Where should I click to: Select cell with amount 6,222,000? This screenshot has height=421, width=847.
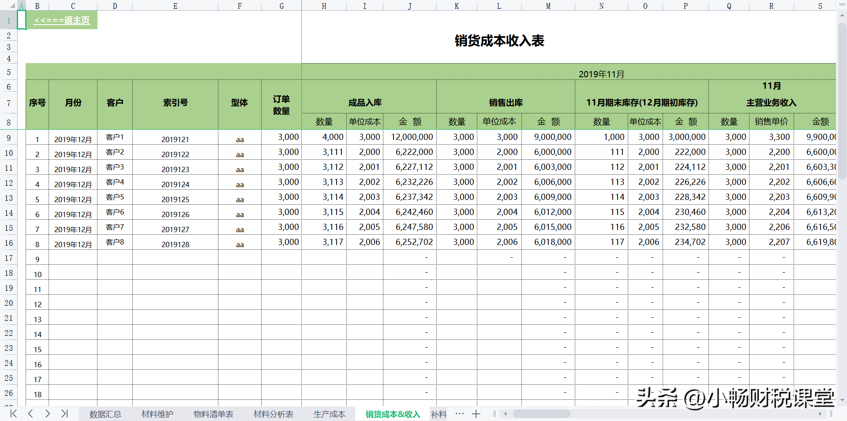click(x=410, y=152)
